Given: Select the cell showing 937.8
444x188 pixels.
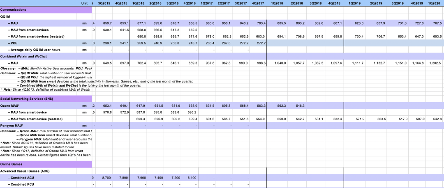Looking at the screenshot, I should (209, 63).
